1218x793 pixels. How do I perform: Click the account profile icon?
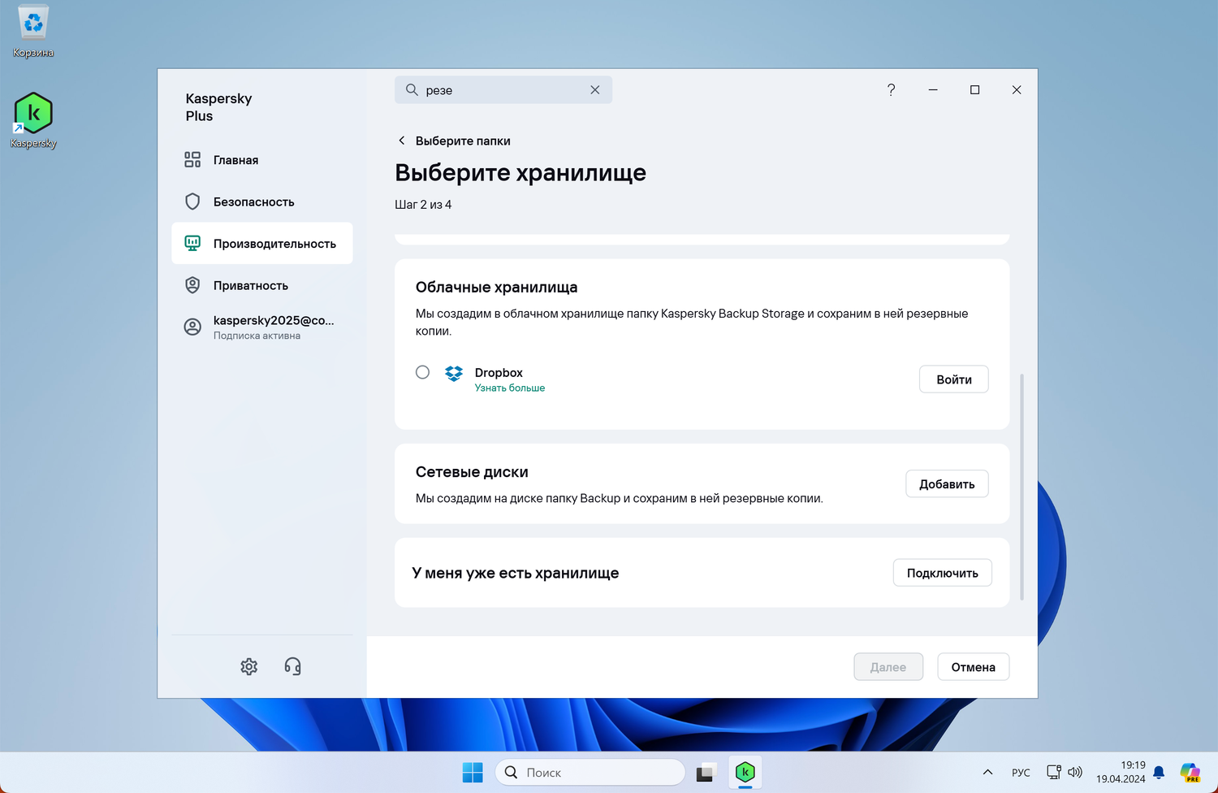(x=192, y=327)
